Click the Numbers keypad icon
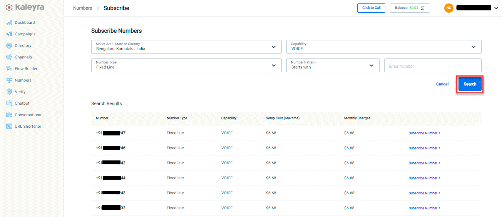Screen dimensions: 502x217 pyautogui.click(x=9, y=80)
